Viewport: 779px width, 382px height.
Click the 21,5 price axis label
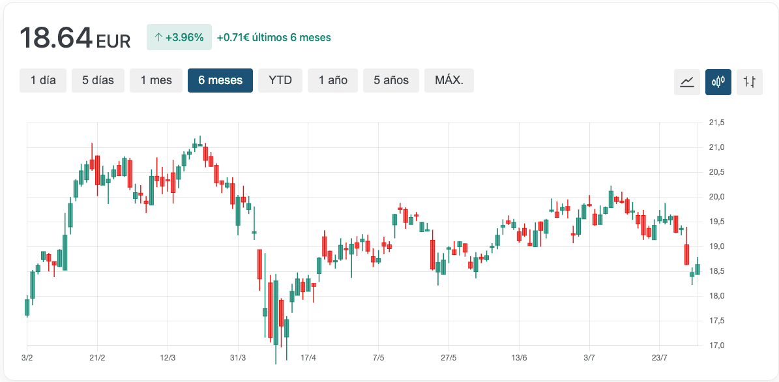[717, 123]
